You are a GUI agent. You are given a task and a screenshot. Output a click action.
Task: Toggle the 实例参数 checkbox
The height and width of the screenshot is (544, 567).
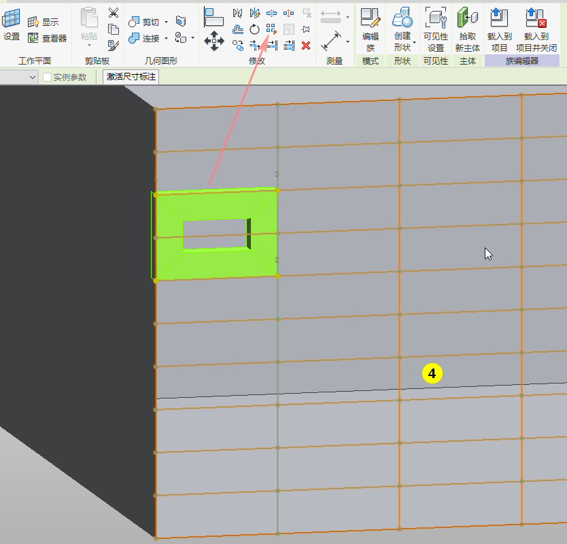pos(48,77)
